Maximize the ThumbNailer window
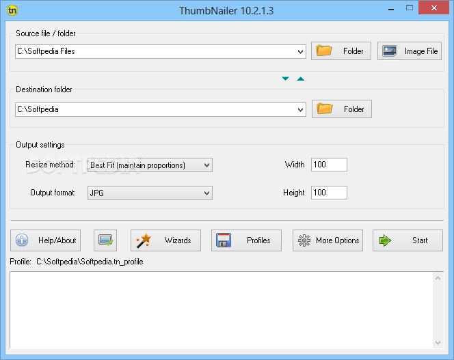Screen dimensions: 454x360 pos(410,8)
